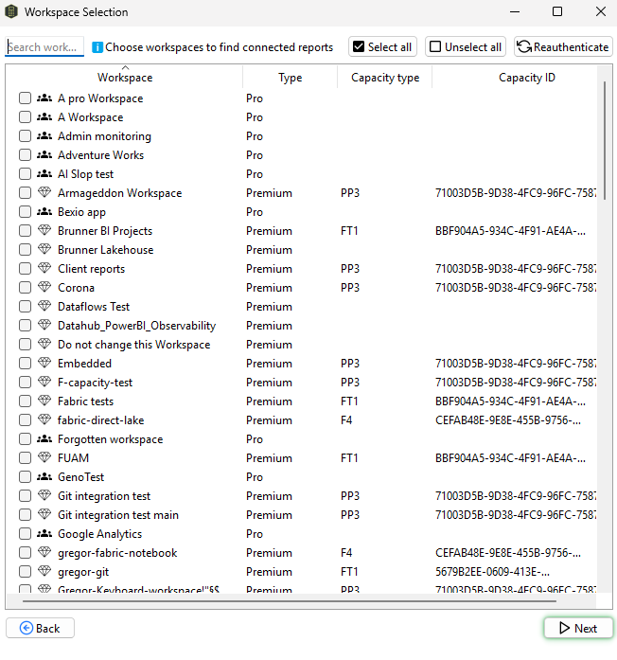Click the diamond icon beside Brunner Lakehouse
Viewport: 617px width, 660px height.
pos(44,249)
